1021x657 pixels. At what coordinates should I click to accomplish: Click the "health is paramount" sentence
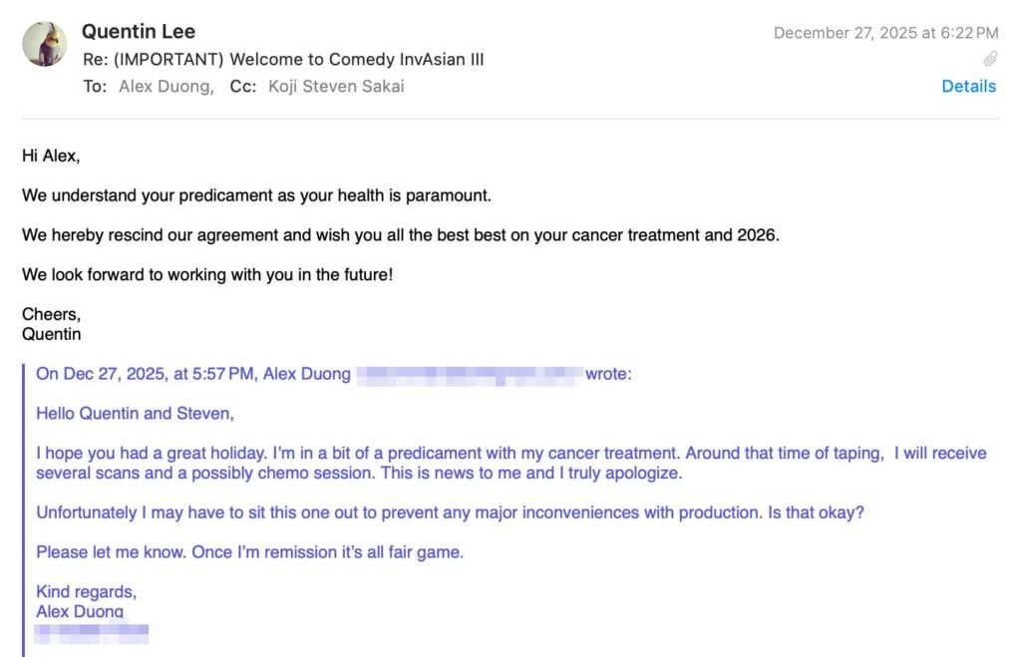point(256,195)
